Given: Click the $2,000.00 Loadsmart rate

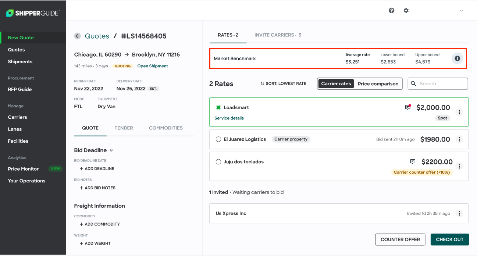Looking at the screenshot, I should coord(433,107).
